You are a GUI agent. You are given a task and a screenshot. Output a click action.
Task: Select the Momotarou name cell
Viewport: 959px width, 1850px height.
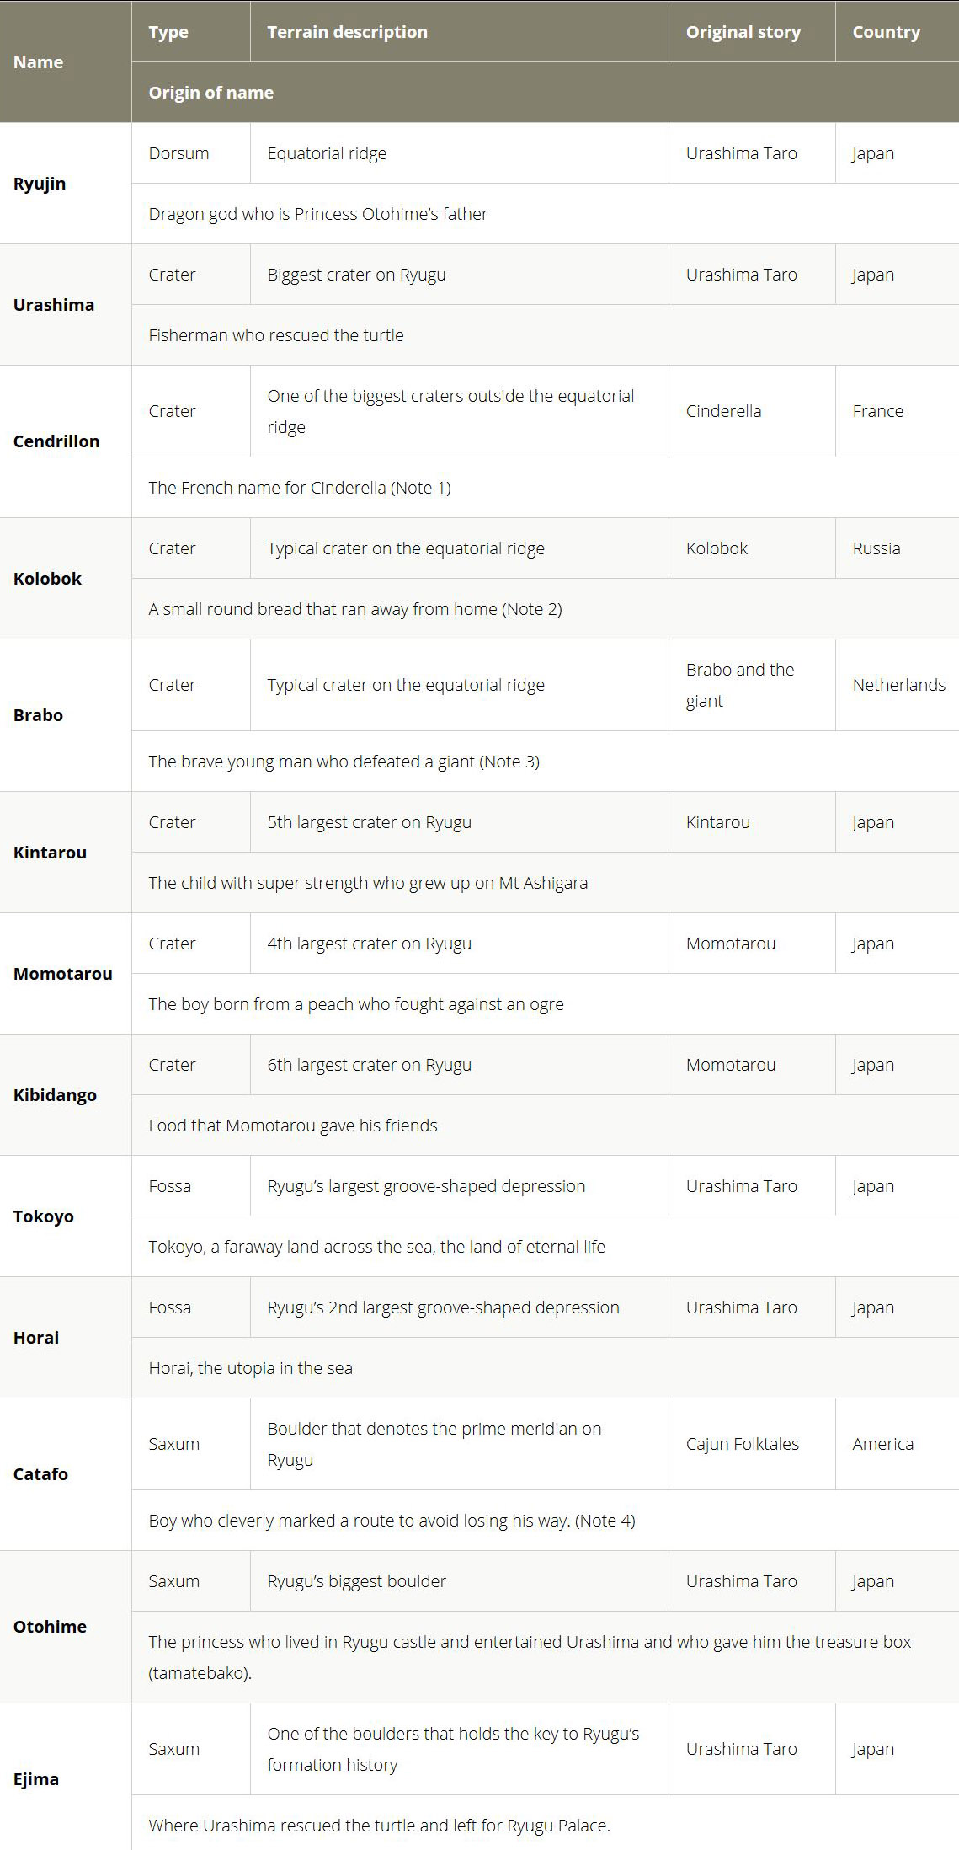coord(62,974)
